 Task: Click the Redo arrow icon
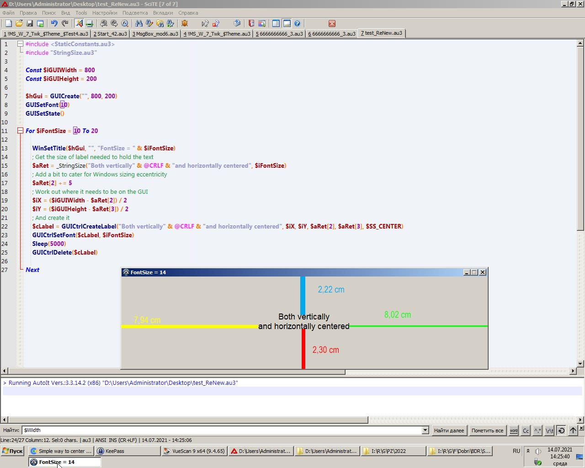click(65, 23)
